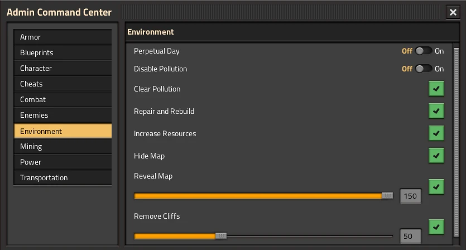This screenshot has width=466, height=250.
Task: Go to the Combat category
Action: [x=63, y=99]
